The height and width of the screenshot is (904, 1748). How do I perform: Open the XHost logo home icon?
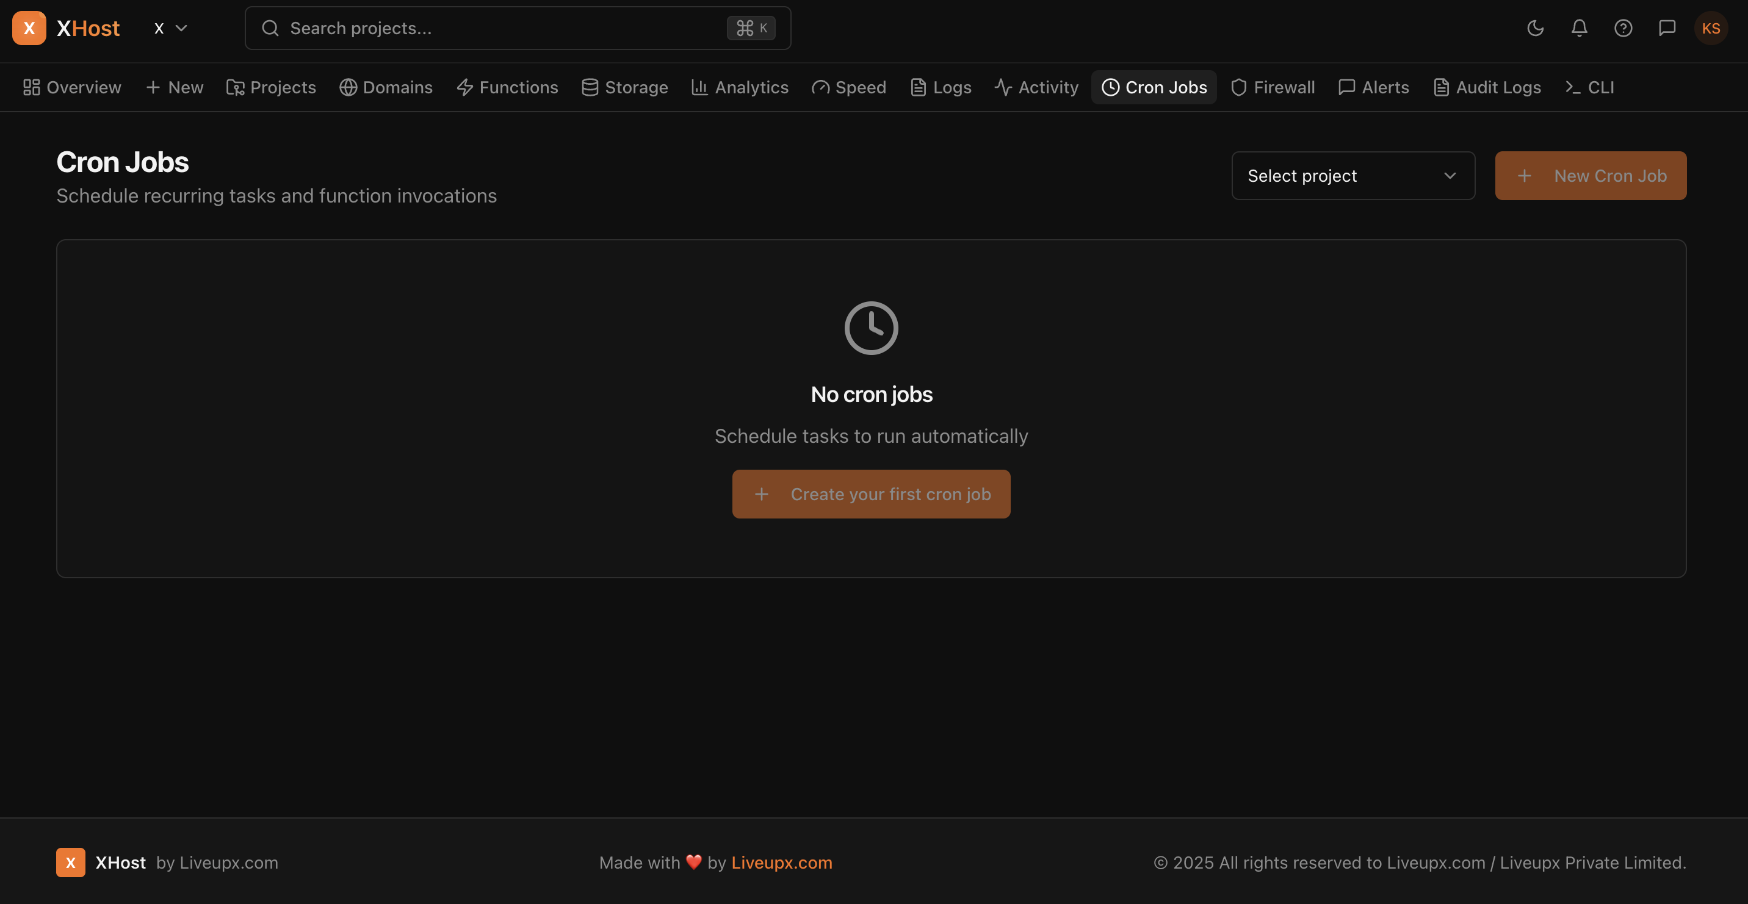[x=29, y=28]
